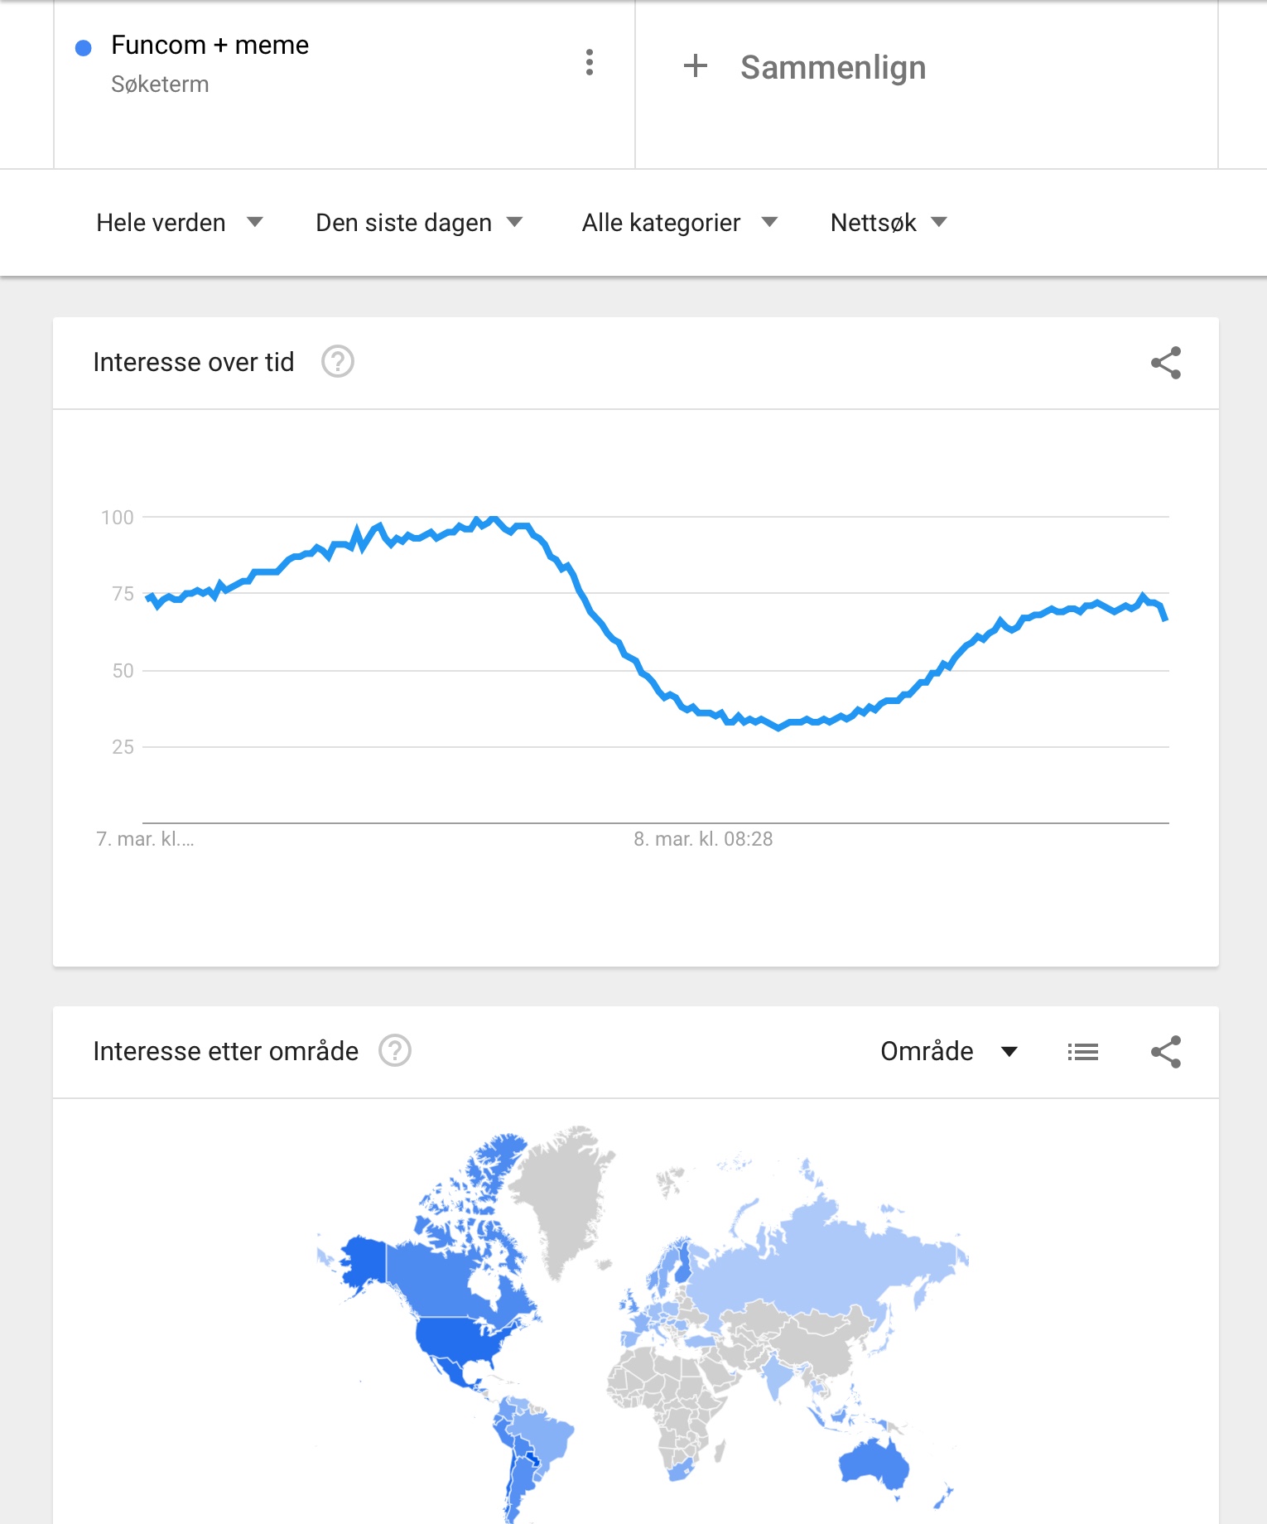Expand the Område dropdown on the map card

pos(949,1051)
